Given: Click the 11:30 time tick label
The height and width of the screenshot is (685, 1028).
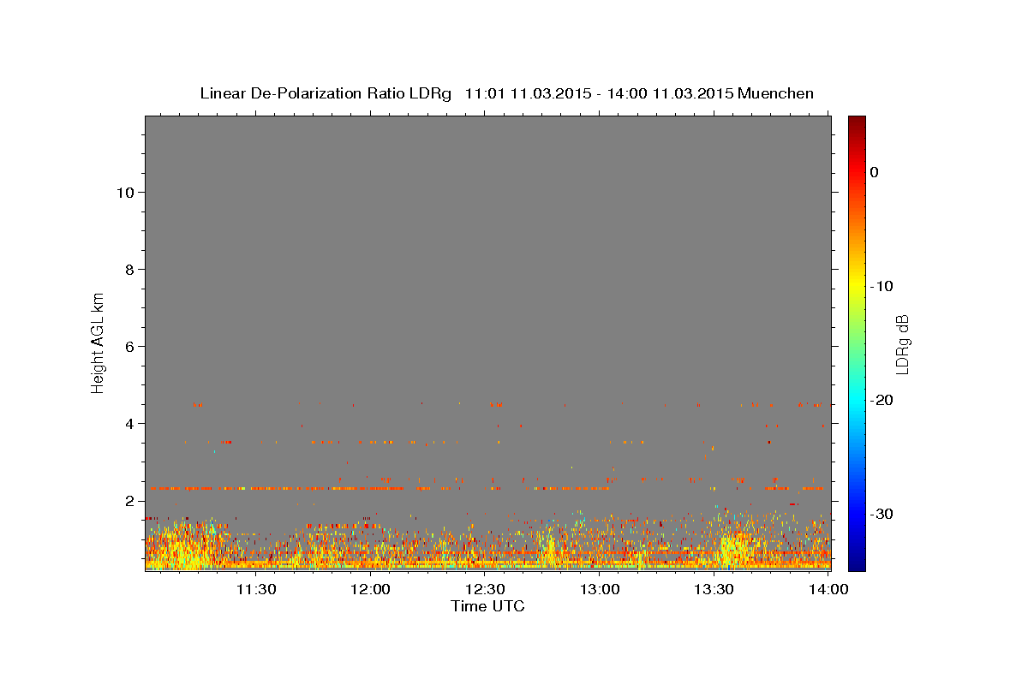Looking at the screenshot, I should point(256,589).
